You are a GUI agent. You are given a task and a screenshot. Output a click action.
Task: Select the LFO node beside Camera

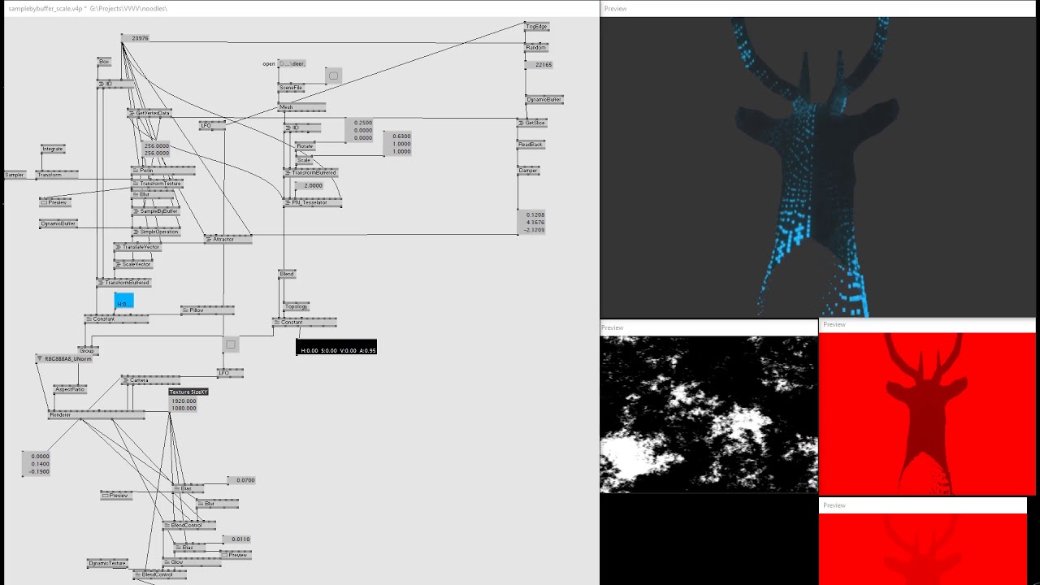[x=230, y=373]
